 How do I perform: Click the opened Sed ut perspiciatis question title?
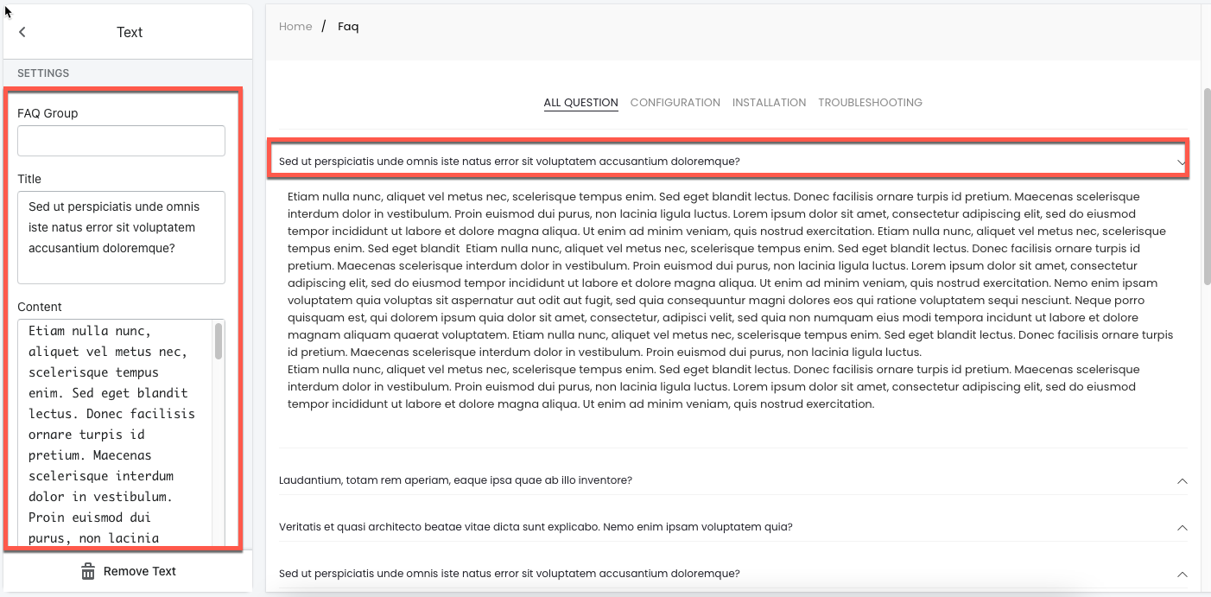(510, 162)
